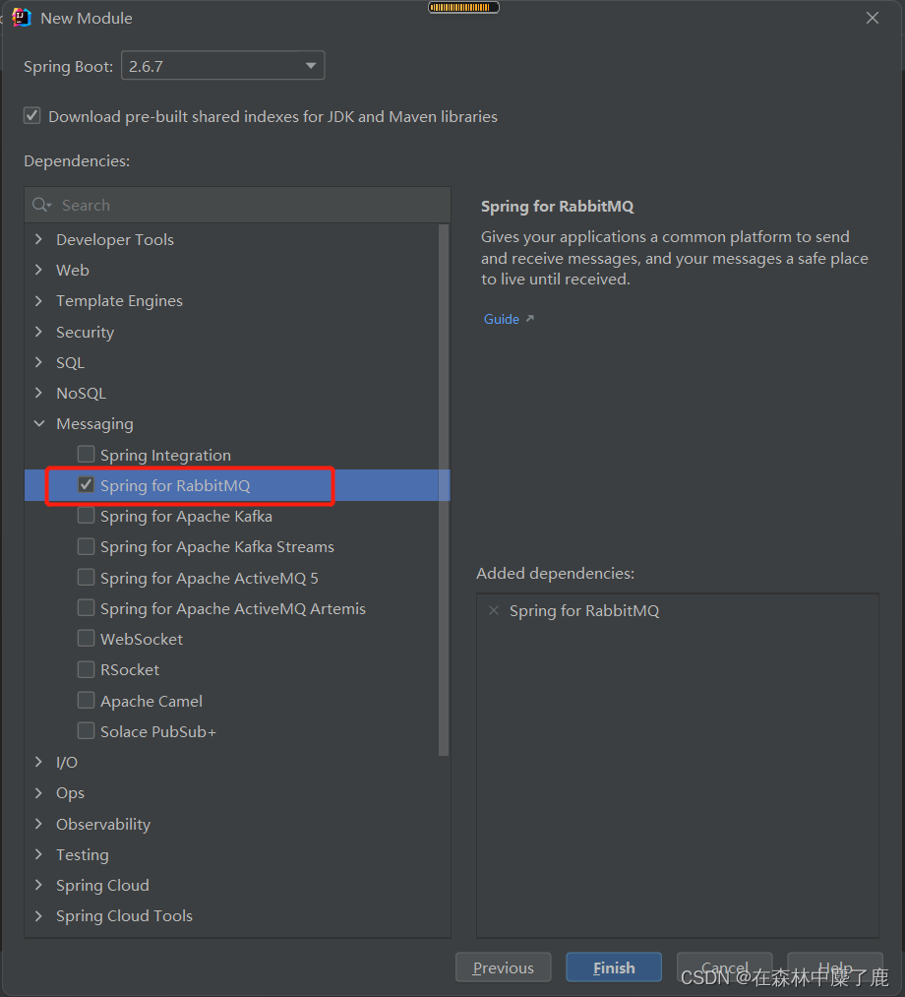This screenshot has width=905, height=997.
Task: Expand the I/O category
Action: click(38, 762)
